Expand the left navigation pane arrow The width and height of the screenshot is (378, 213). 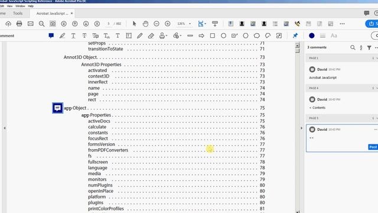pyautogui.click(x=5, y=128)
